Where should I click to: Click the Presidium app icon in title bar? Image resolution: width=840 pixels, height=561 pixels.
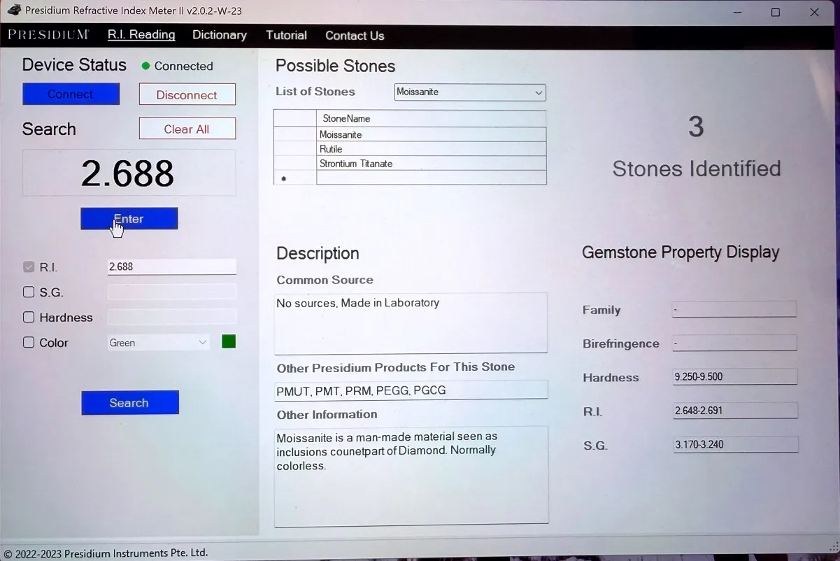tap(13, 10)
